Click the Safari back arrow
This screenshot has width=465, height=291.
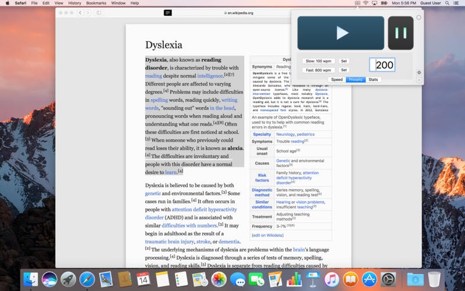pos(80,12)
